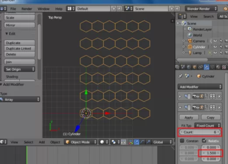Remove the second expanded modifier with its X
This screenshot has height=164, width=228.
coord(219,108)
